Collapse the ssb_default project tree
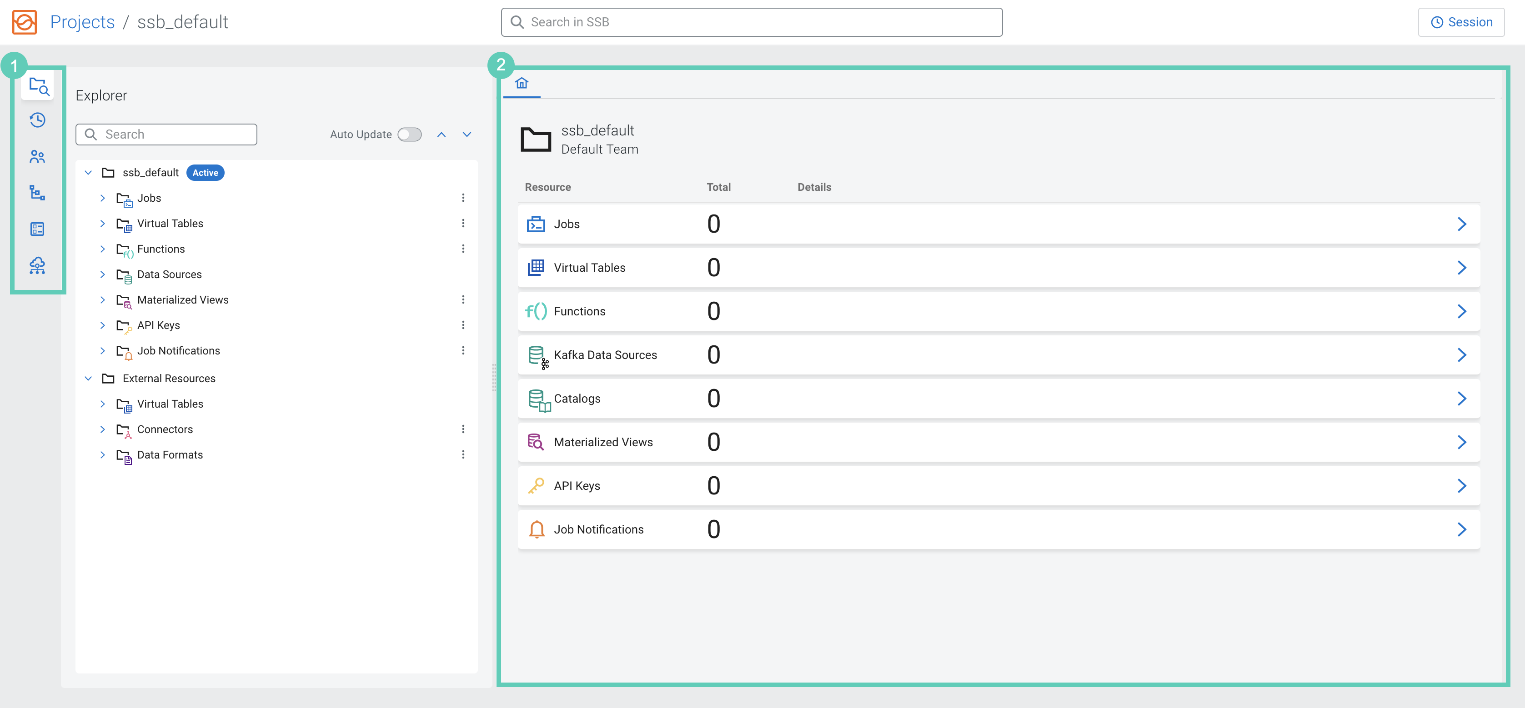 click(x=88, y=173)
